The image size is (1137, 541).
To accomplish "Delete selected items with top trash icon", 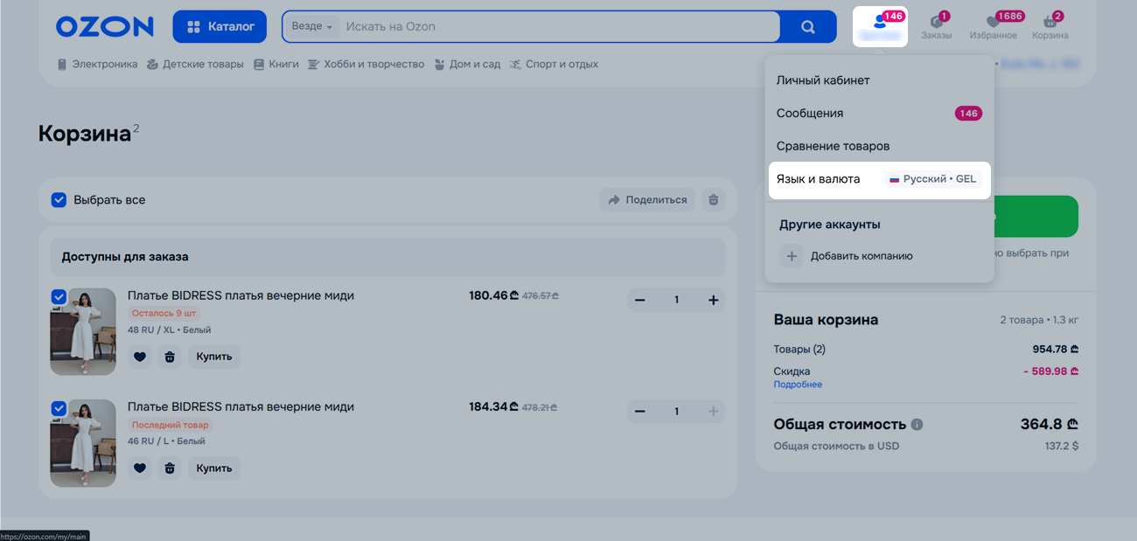I will (x=713, y=199).
